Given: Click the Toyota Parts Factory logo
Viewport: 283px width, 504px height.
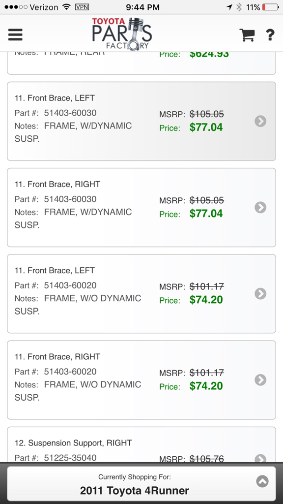Looking at the screenshot, I should pos(122,34).
